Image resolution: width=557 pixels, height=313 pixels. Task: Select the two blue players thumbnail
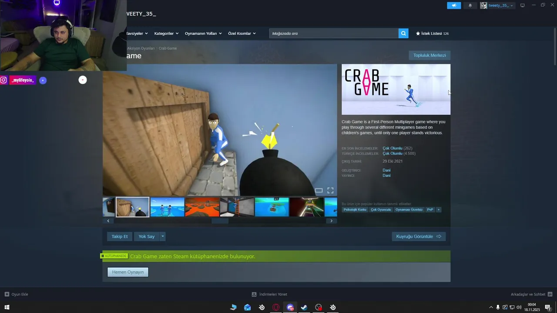168,207
